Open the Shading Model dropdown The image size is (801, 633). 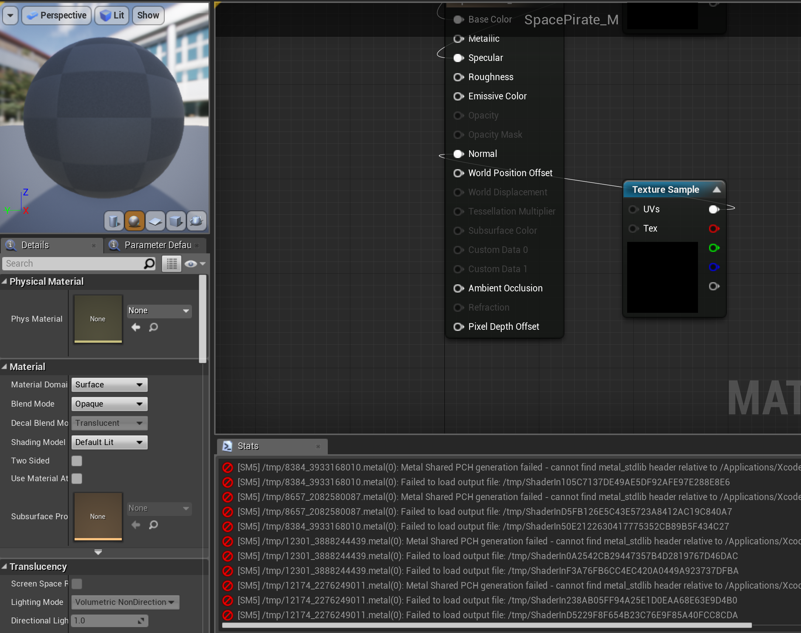pyautogui.click(x=109, y=442)
